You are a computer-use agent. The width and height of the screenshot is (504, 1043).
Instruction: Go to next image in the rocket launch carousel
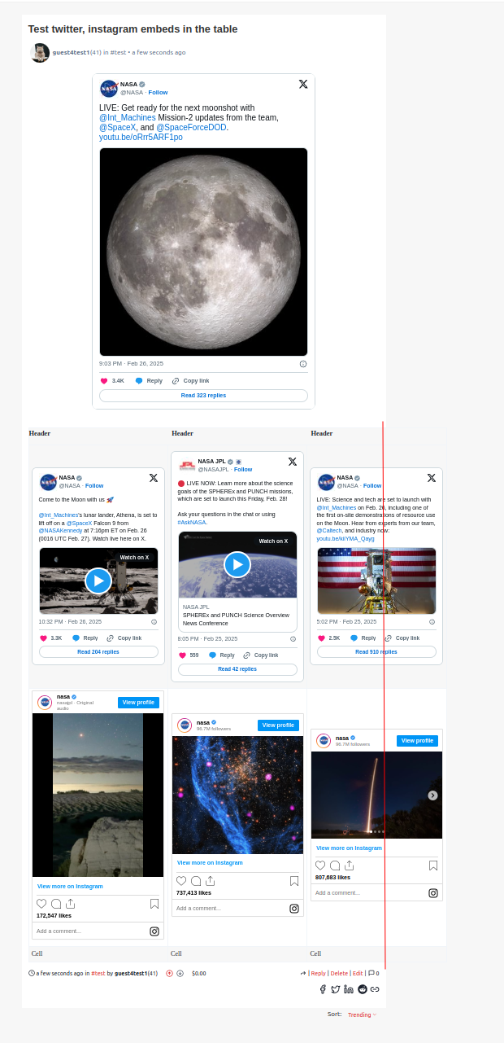point(432,795)
